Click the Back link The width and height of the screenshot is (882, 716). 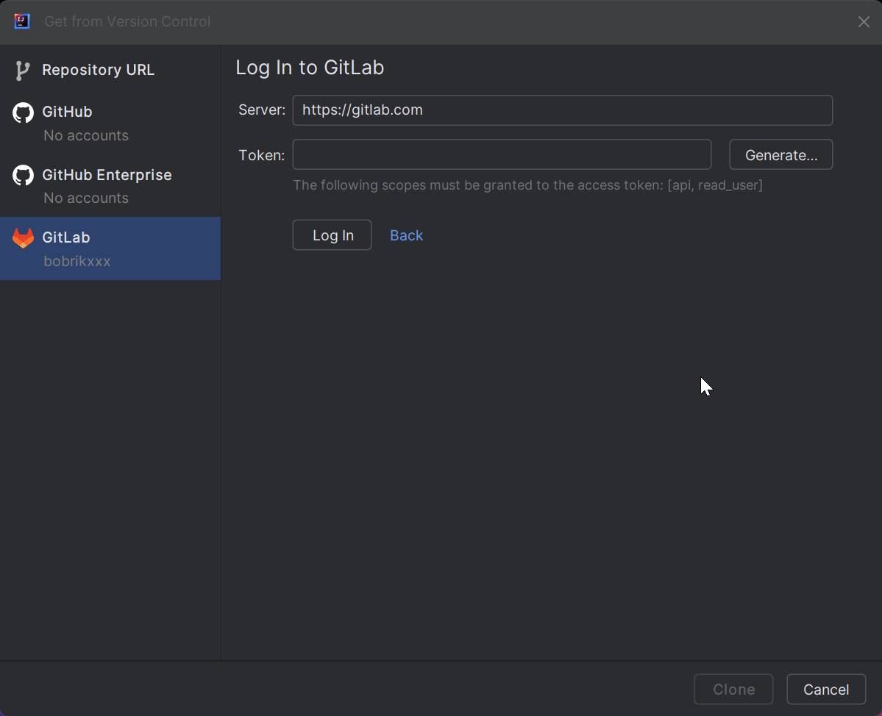[x=406, y=235]
